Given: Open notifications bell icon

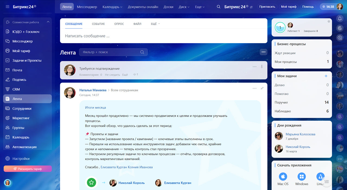Looking at the screenshot, I should [340, 18].
